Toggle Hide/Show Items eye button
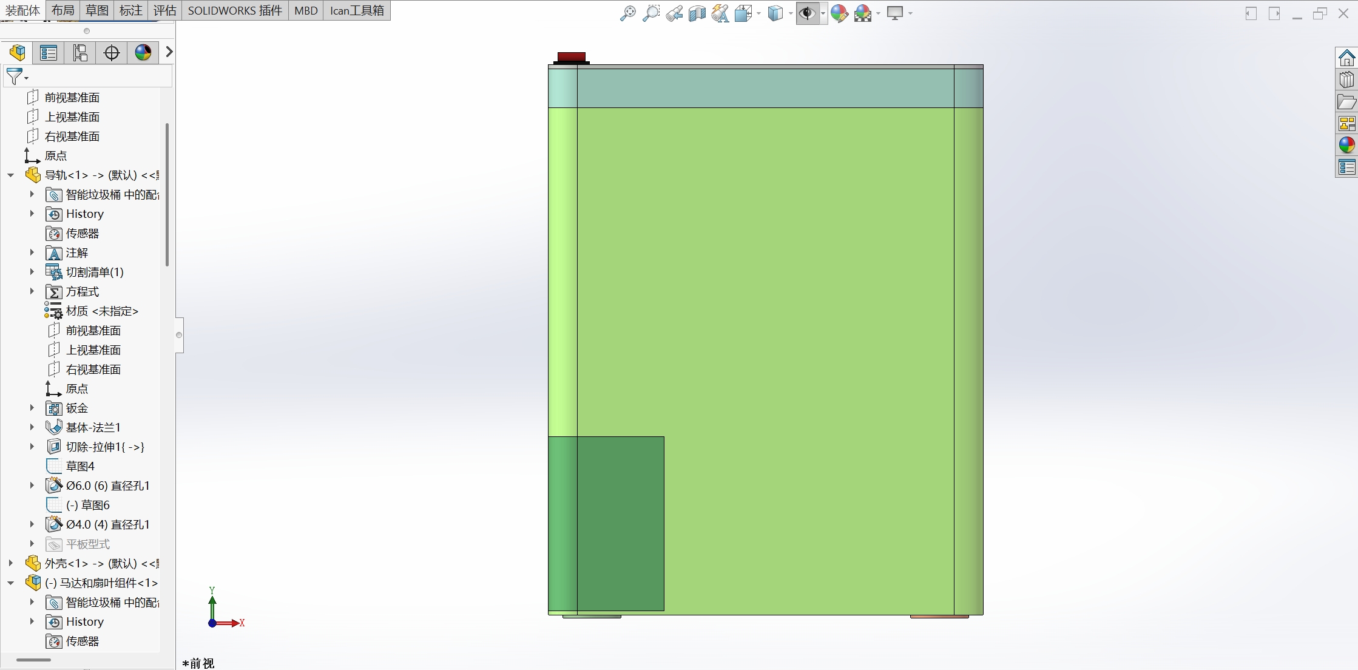The image size is (1358, 670). [806, 13]
